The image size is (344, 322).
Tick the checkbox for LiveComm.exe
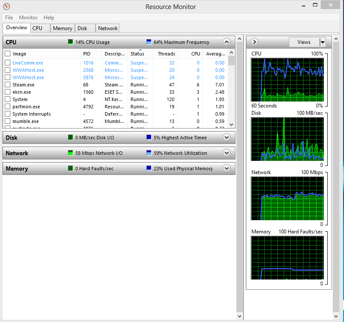tap(7, 63)
